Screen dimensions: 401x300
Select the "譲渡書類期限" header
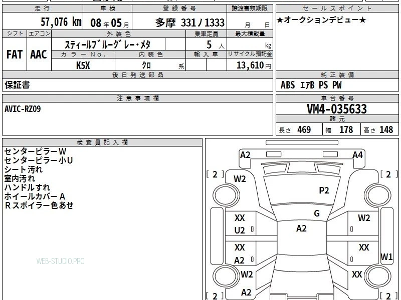point(250,8)
